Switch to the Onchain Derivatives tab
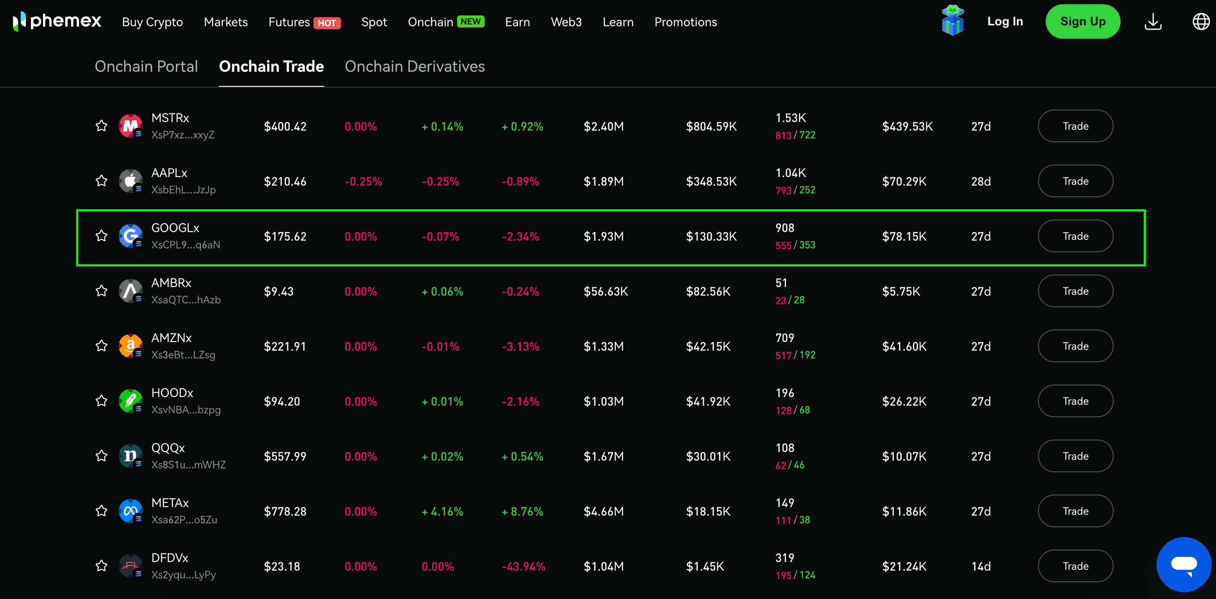Viewport: 1216px width, 599px height. [x=415, y=67]
